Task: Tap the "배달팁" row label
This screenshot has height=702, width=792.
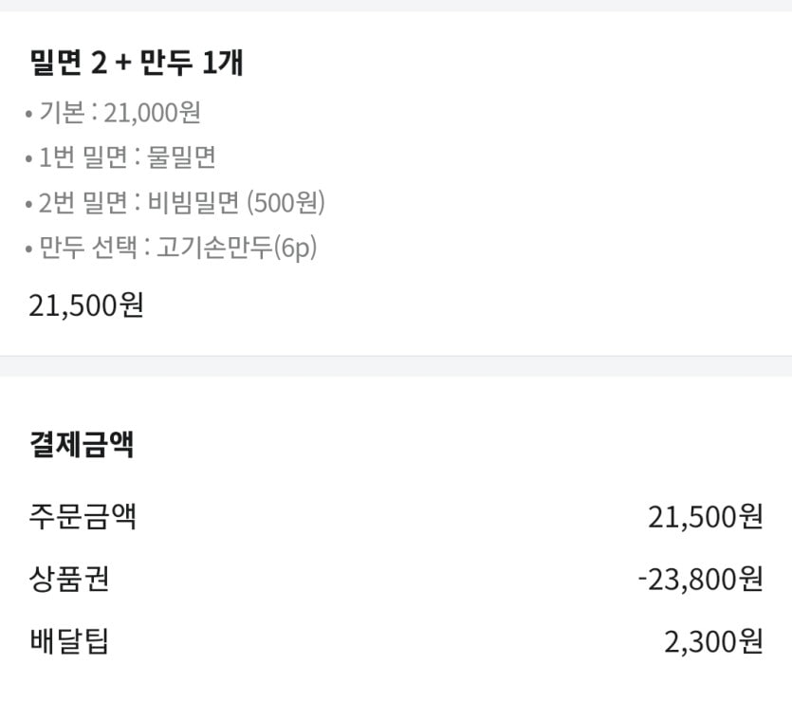Action: pyautogui.click(x=69, y=642)
